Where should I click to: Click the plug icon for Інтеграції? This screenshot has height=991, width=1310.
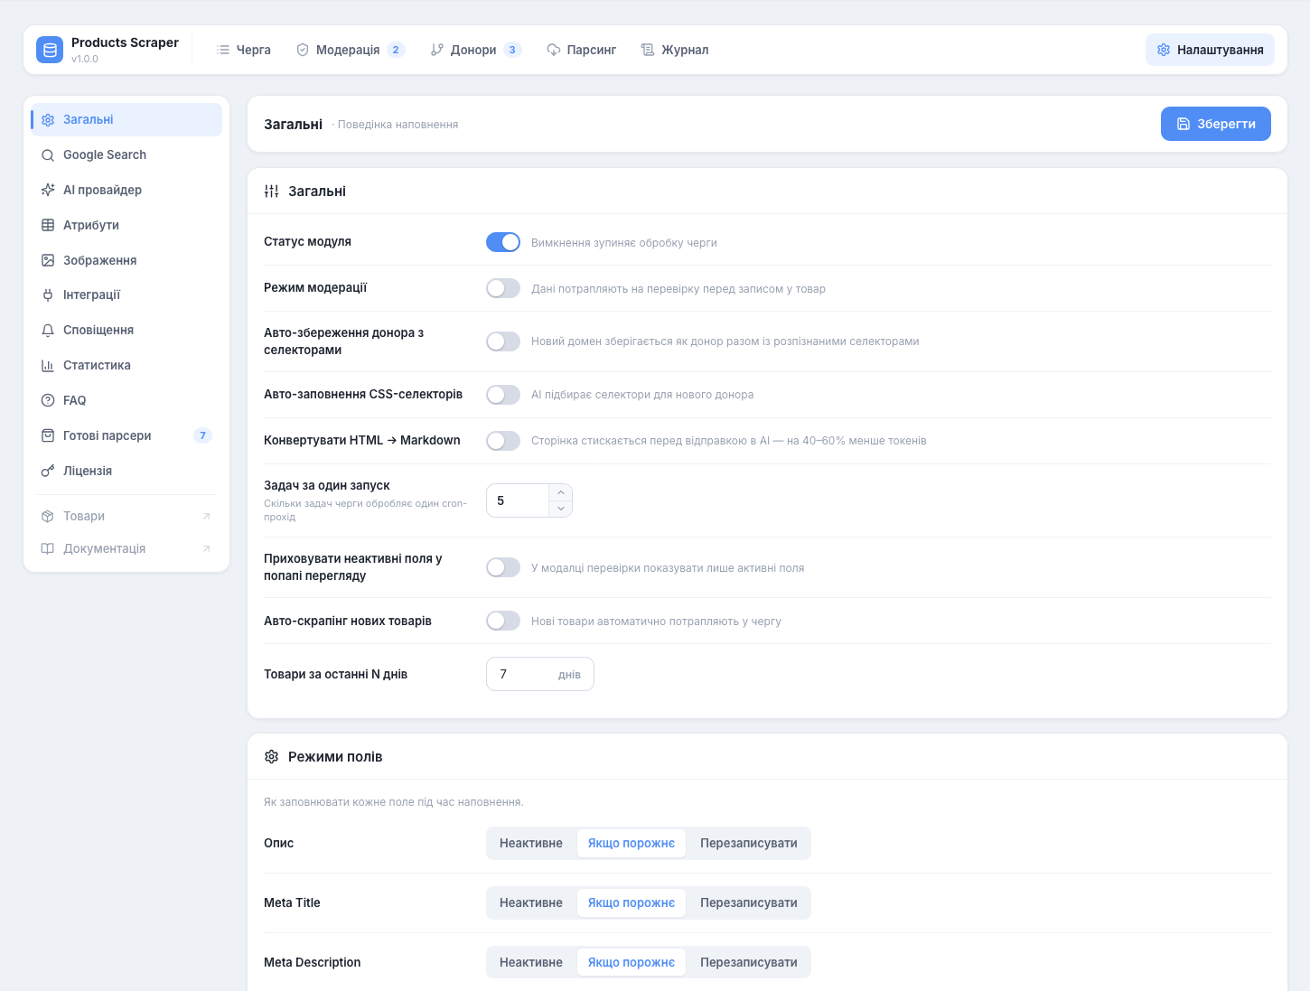tap(48, 295)
